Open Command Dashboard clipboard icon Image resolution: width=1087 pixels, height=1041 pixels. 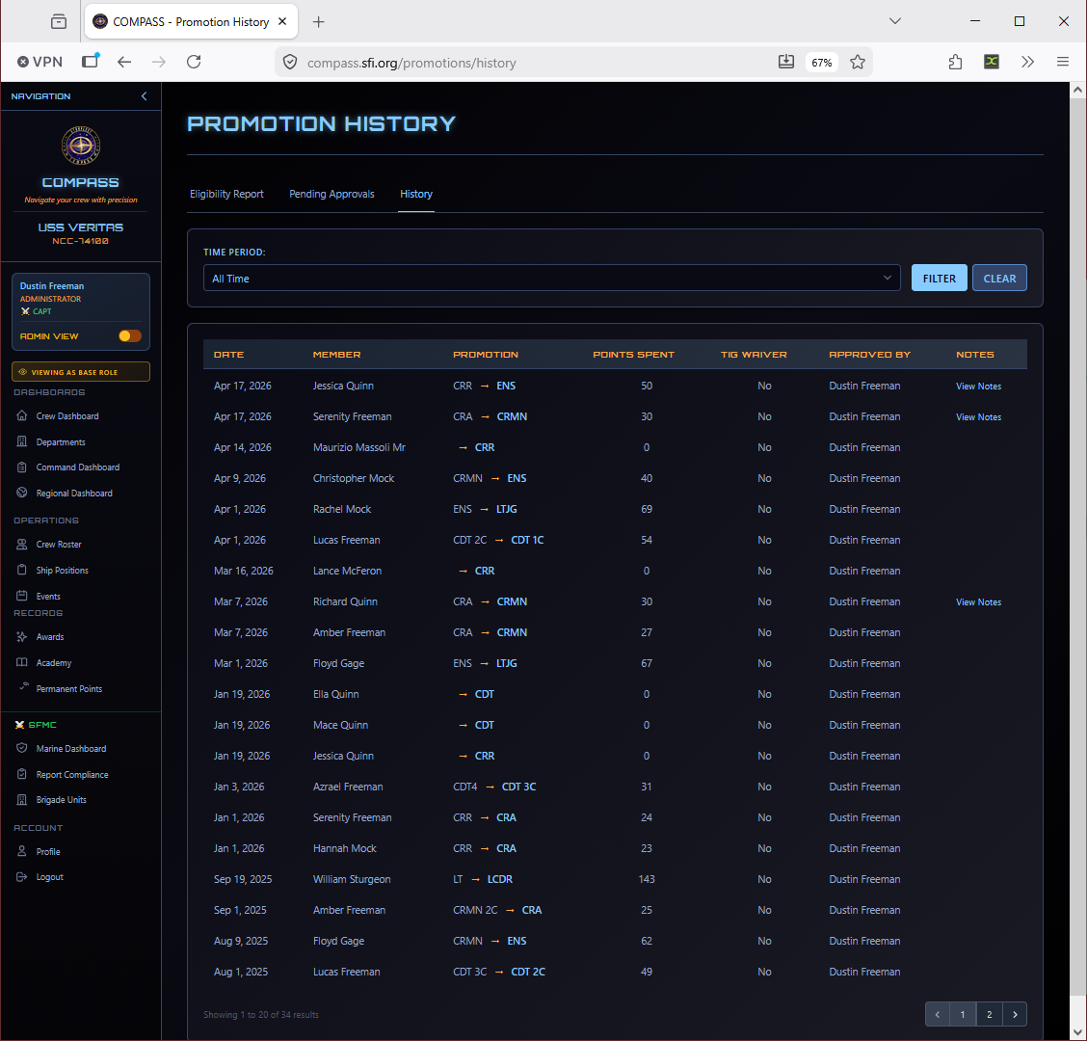[21, 467]
